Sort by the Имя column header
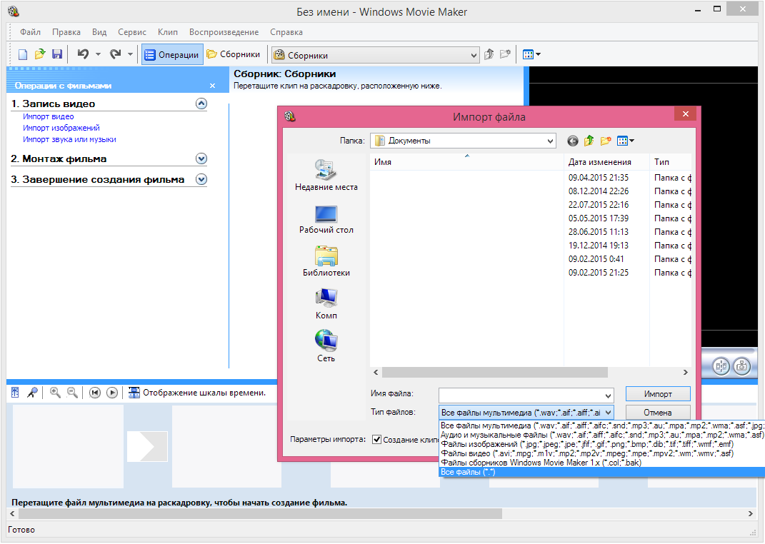Viewport: 765px width, 544px height. [x=467, y=162]
